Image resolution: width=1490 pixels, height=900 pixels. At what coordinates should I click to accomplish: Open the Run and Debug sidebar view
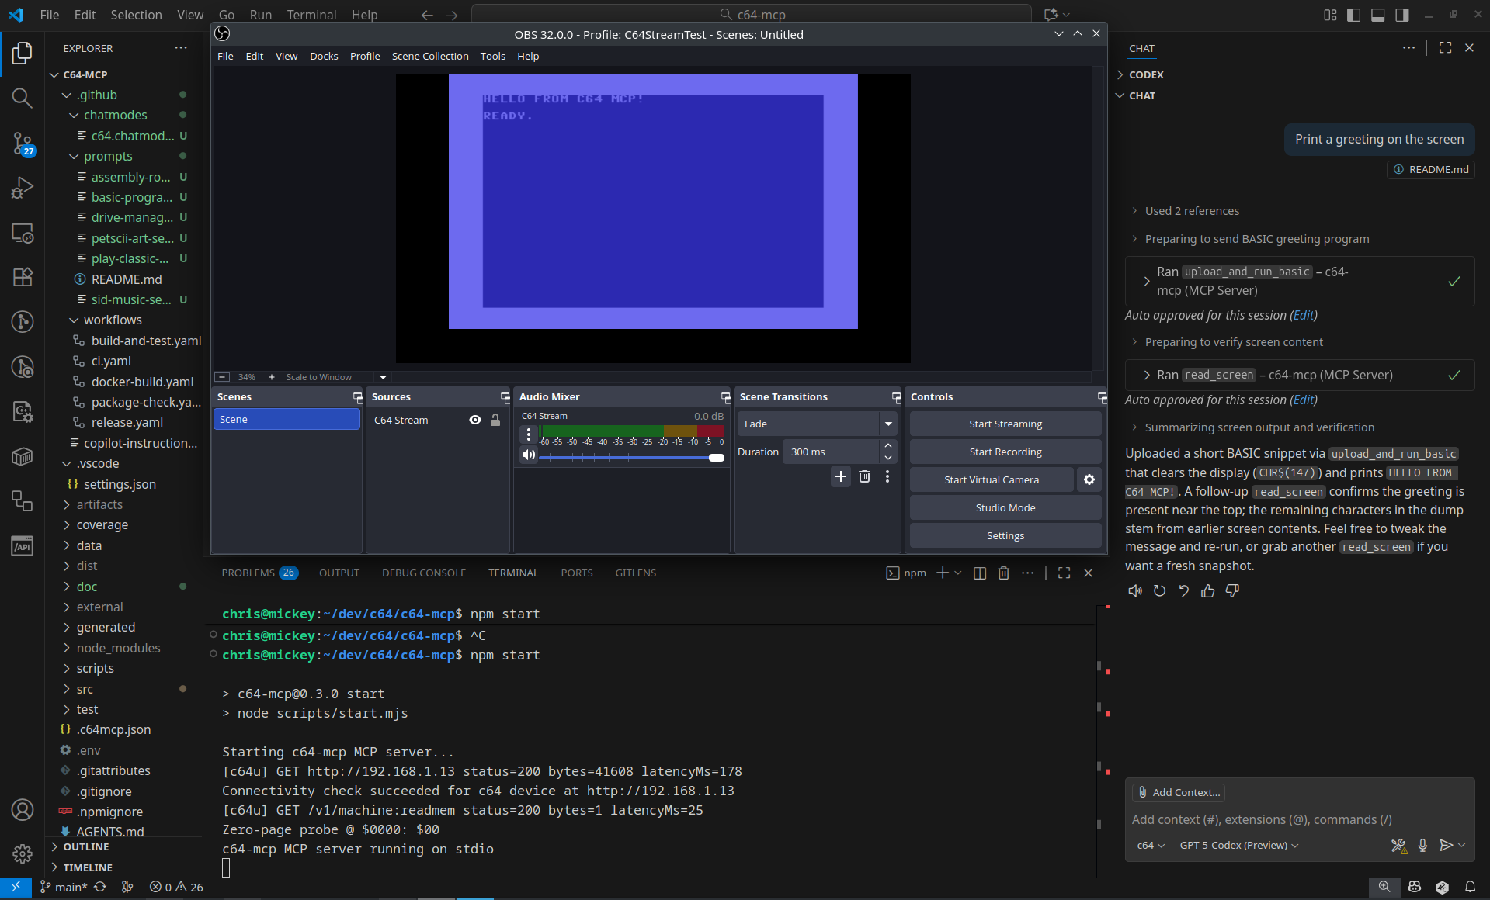22,187
